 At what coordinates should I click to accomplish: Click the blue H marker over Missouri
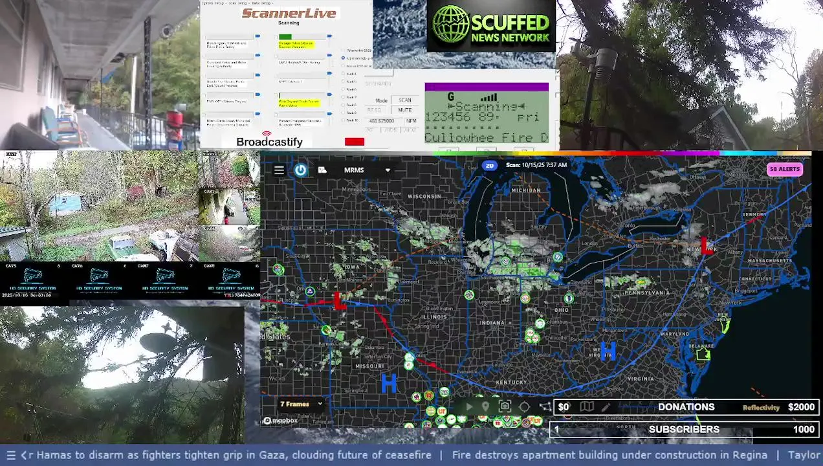[388, 383]
